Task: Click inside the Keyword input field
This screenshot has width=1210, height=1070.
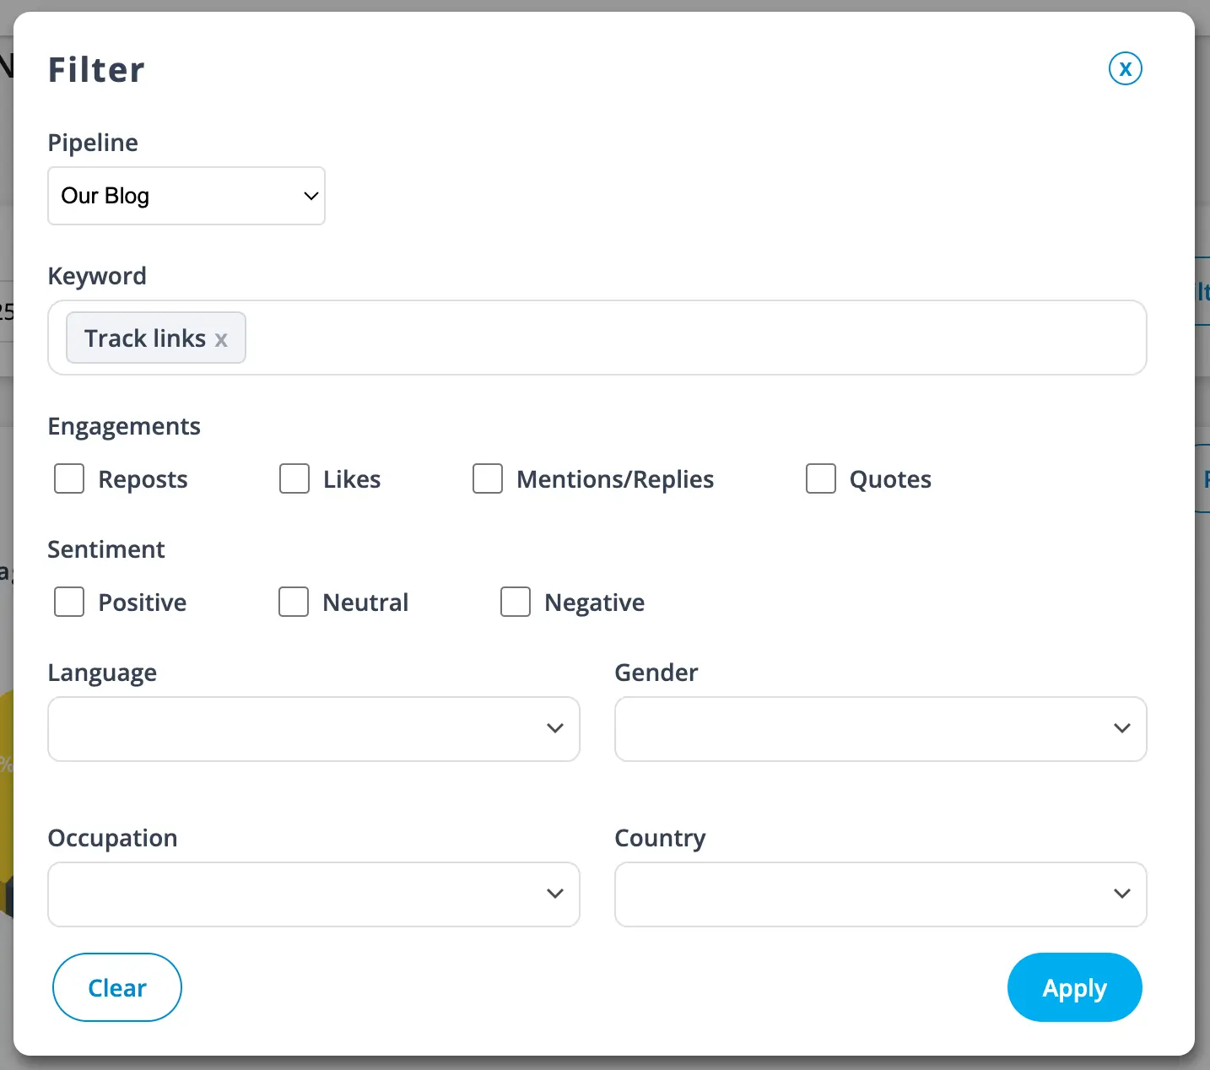Action: pos(692,338)
